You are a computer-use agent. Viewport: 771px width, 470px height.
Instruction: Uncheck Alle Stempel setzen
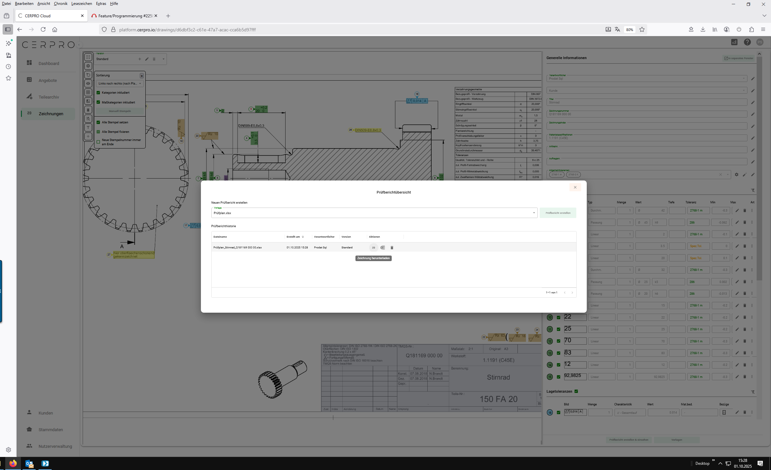tap(98, 122)
